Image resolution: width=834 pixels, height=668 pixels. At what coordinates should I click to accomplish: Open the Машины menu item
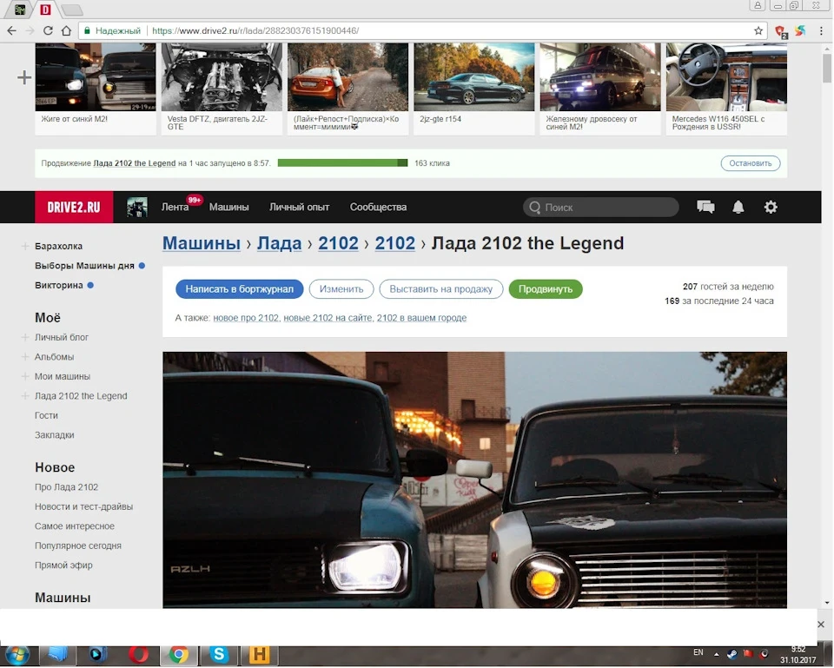[228, 207]
